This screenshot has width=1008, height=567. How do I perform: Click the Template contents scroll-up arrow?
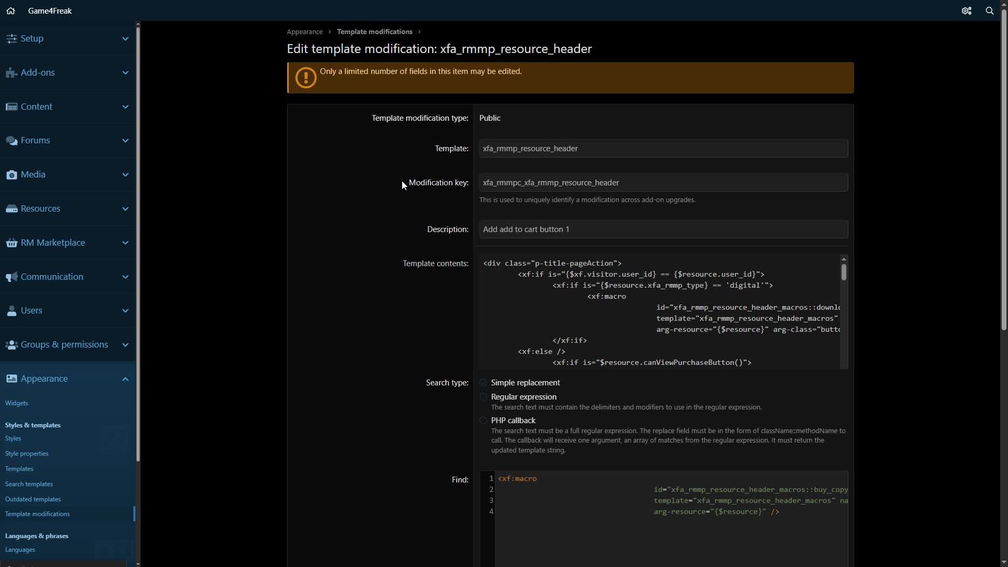(844, 259)
